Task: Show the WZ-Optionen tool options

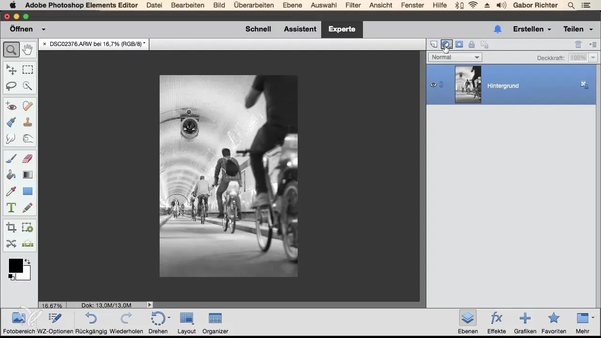Action: pyautogui.click(x=55, y=323)
